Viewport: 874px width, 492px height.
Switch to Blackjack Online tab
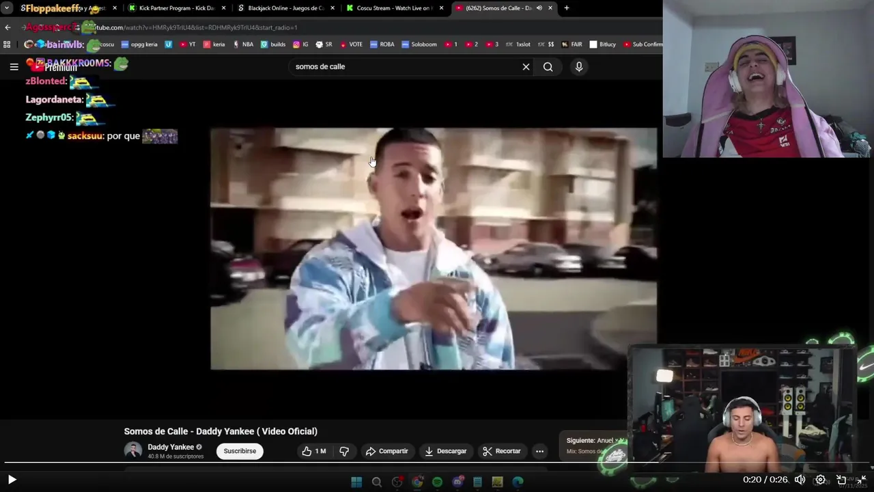285,8
